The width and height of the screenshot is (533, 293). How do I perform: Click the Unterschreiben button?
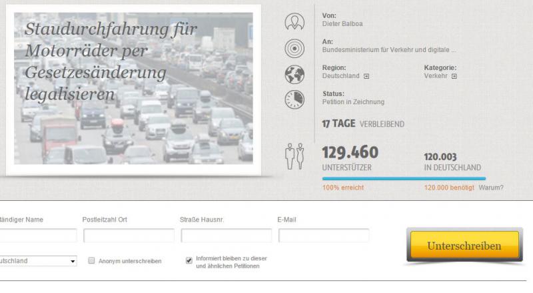[x=464, y=246]
